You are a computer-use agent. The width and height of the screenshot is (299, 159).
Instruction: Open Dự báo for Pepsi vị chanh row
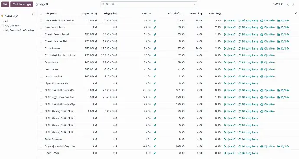(283, 146)
